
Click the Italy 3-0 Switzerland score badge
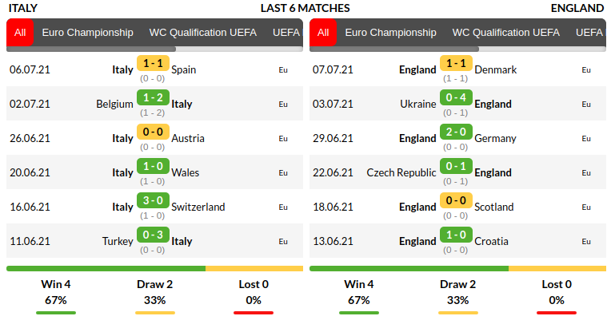152,200
